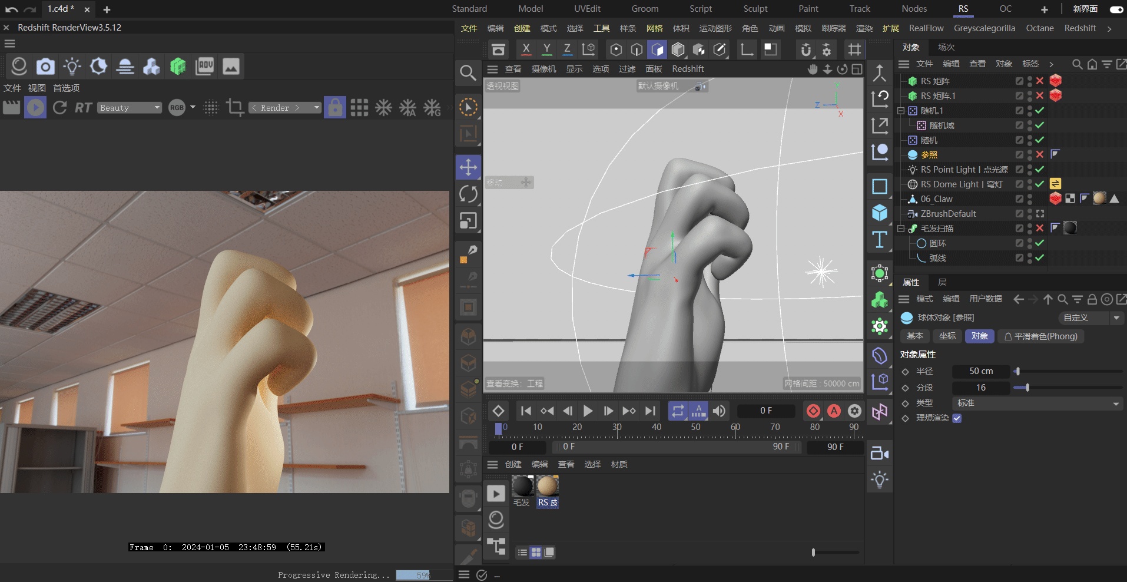
Task: Switch to Points mode icon
Action: 616,49
